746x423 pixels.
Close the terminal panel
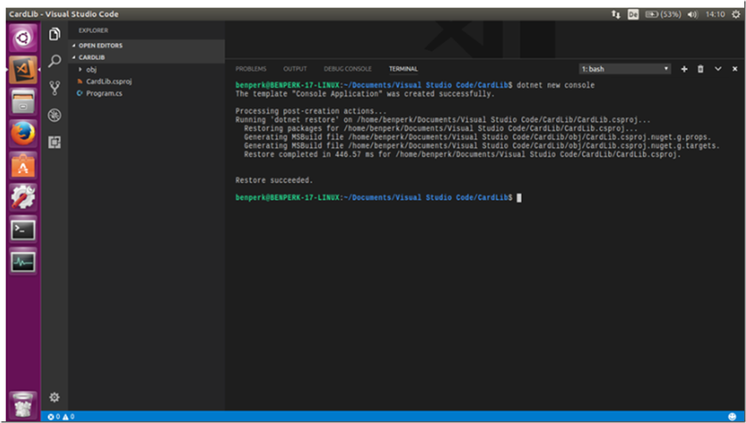(735, 69)
